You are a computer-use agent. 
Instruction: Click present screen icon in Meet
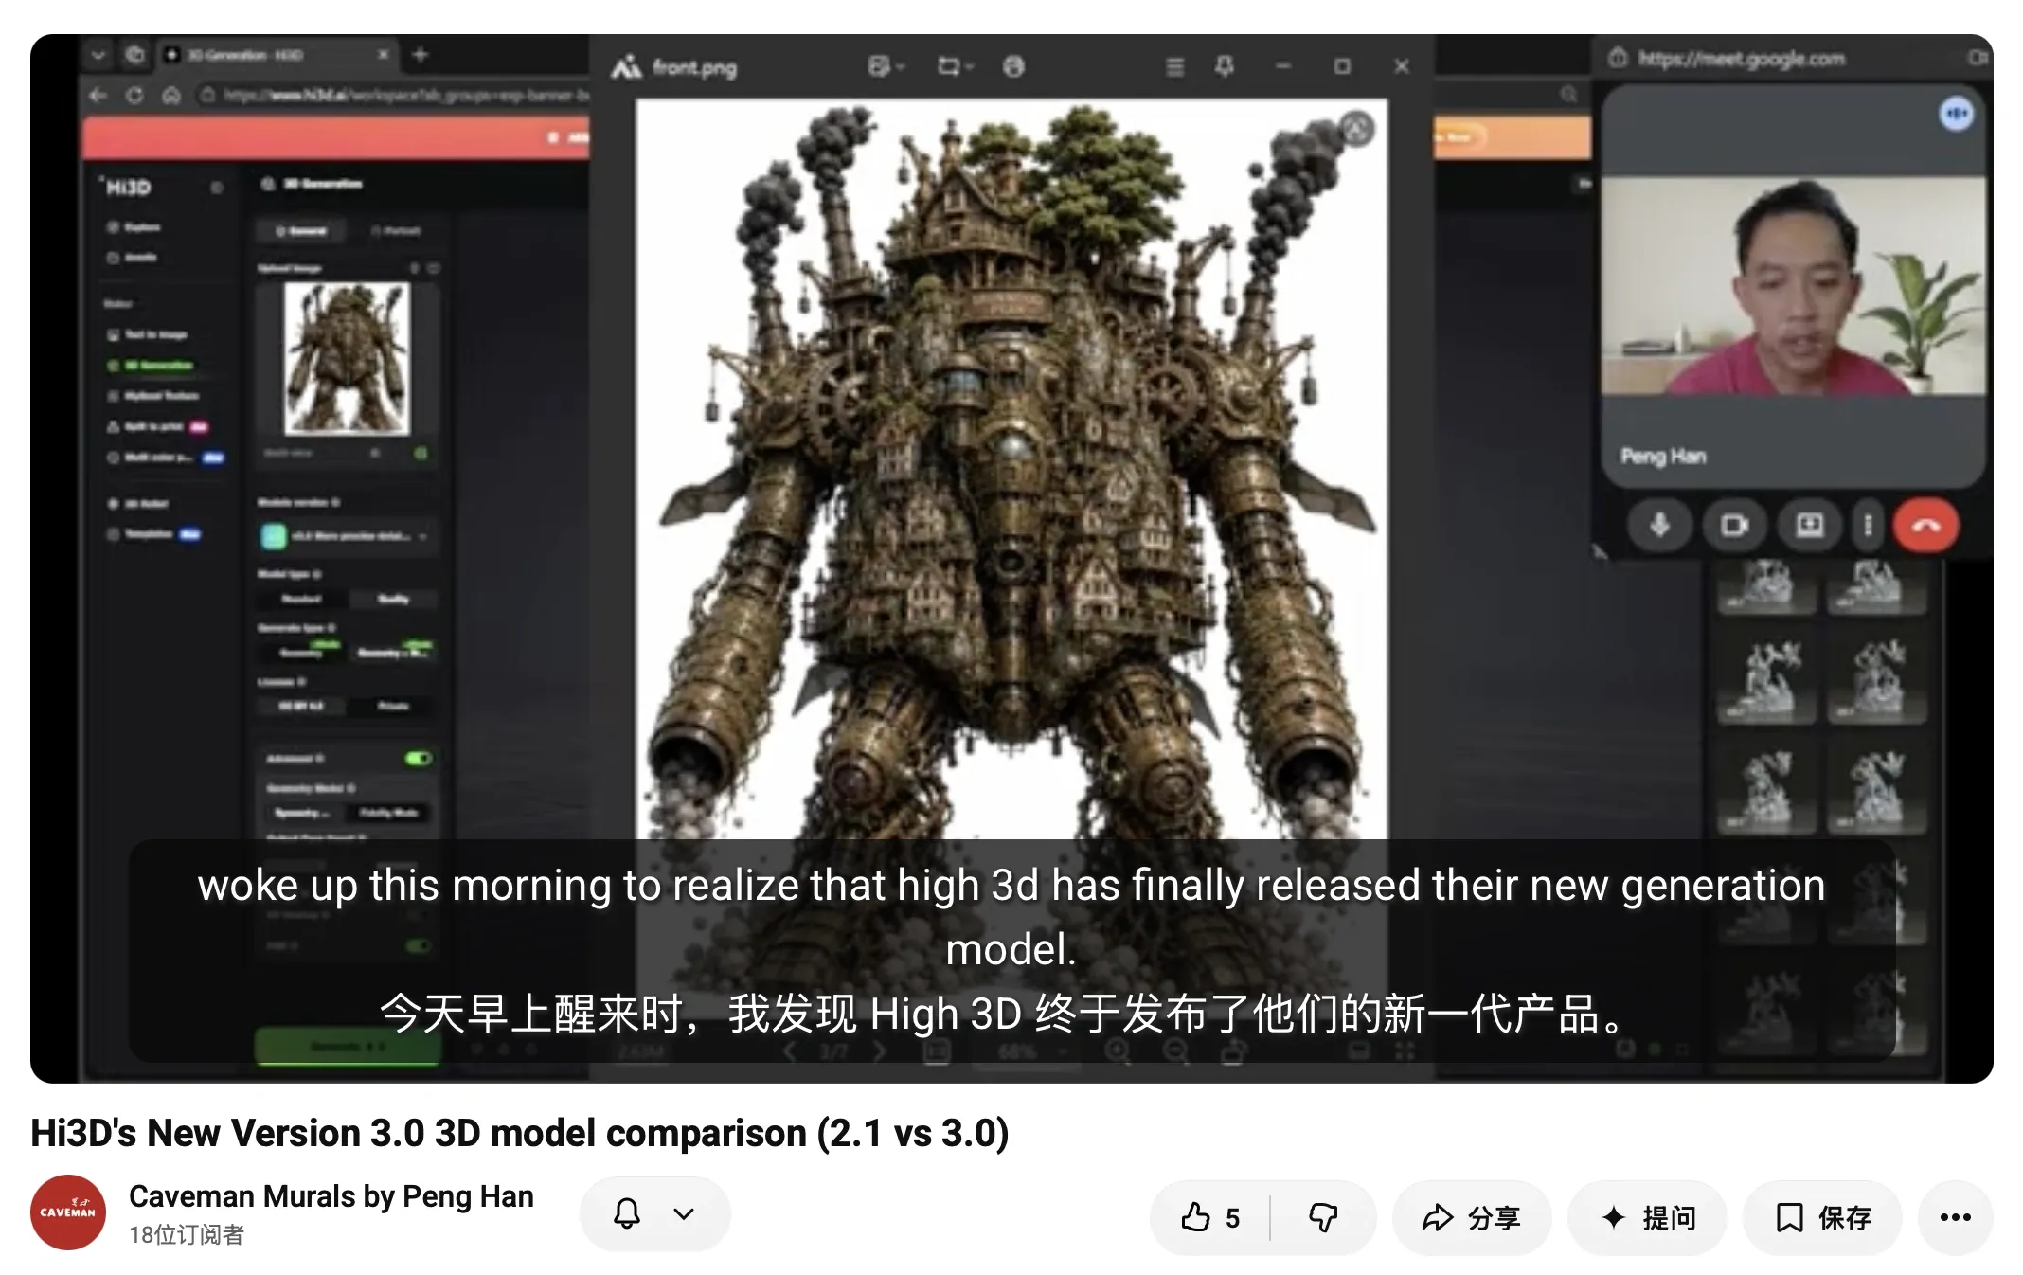click(1810, 525)
